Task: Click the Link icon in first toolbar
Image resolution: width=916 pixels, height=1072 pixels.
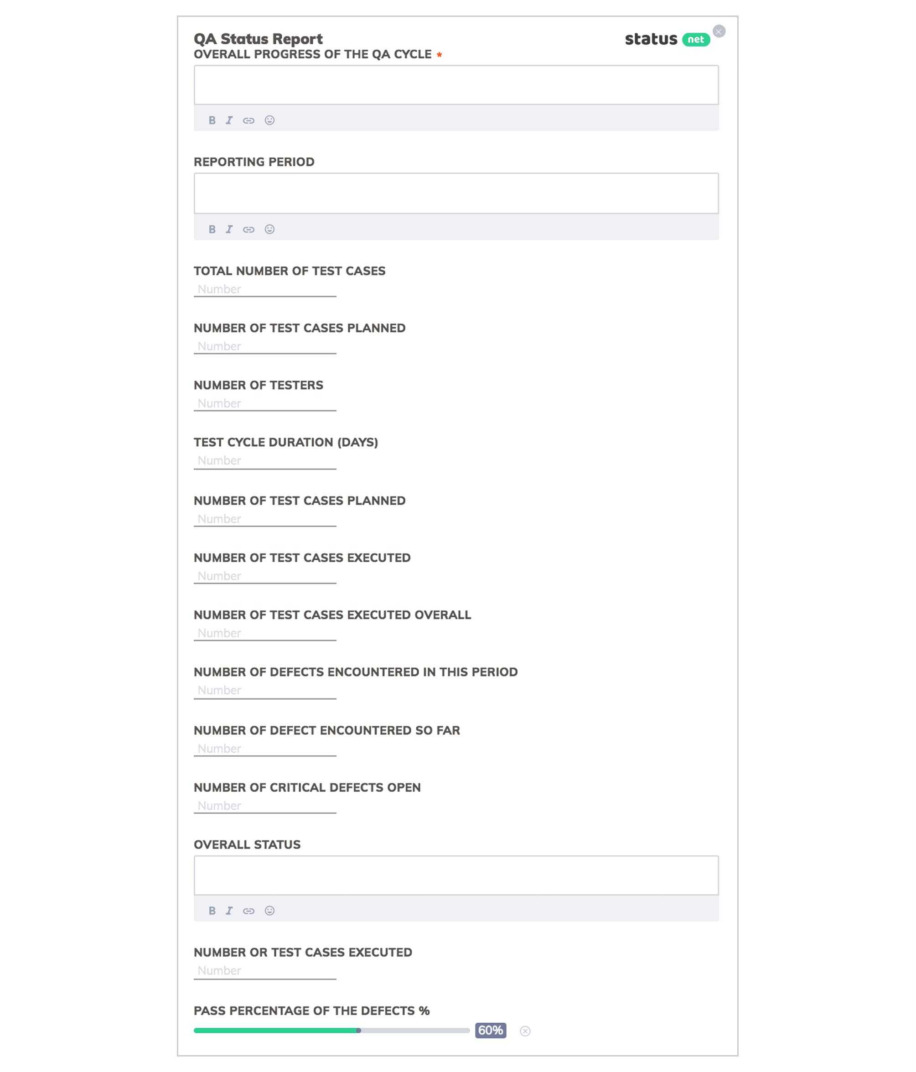Action: coord(249,120)
